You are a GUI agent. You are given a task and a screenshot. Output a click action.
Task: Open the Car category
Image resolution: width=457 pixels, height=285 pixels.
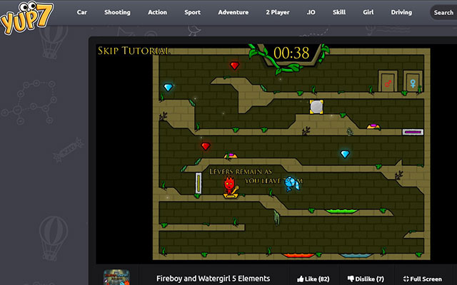[82, 12]
